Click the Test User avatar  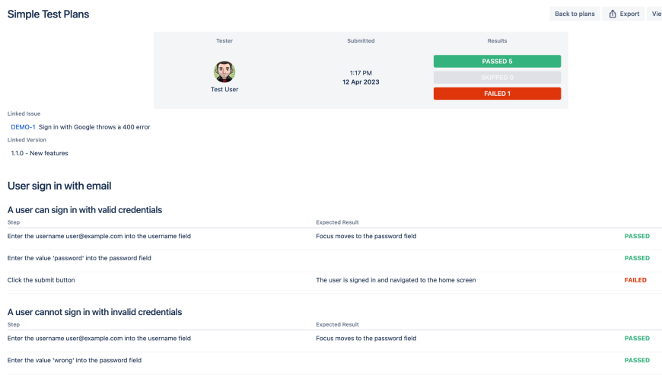[x=224, y=72]
